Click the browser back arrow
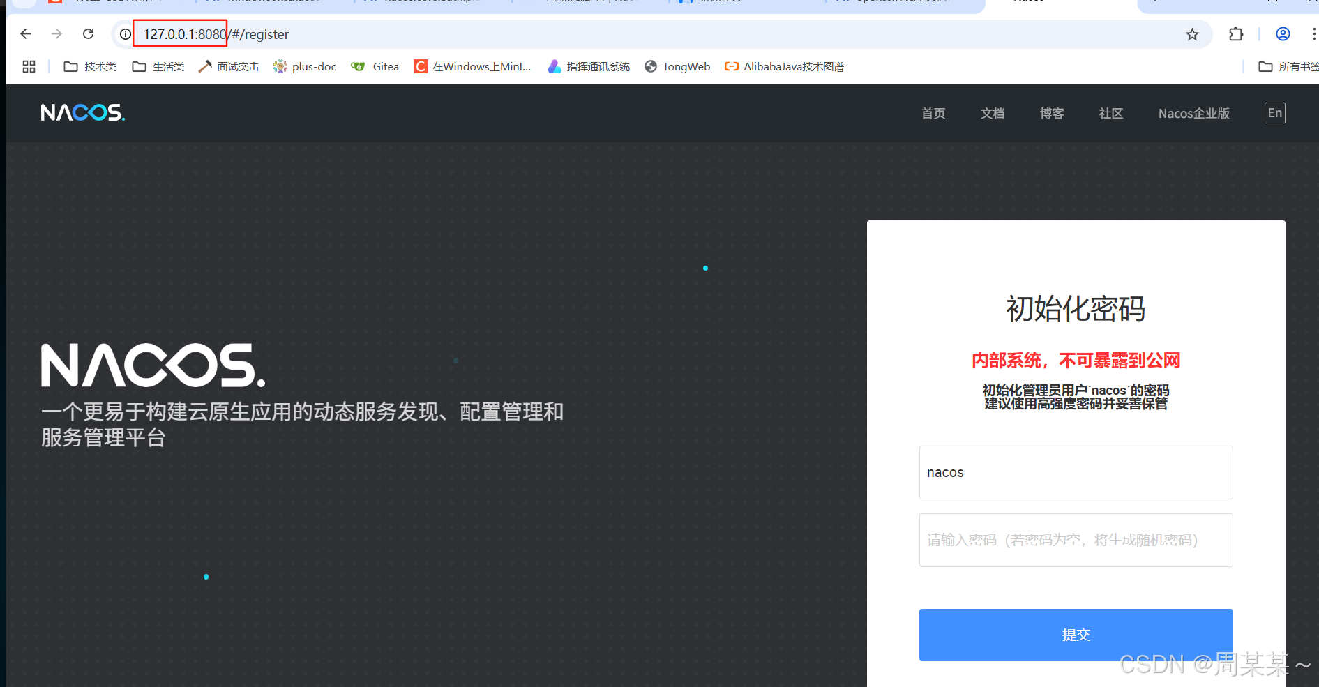 (x=26, y=33)
